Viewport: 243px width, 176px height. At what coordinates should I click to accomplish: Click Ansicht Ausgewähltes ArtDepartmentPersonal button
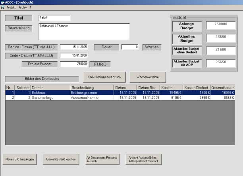[x=143, y=159]
